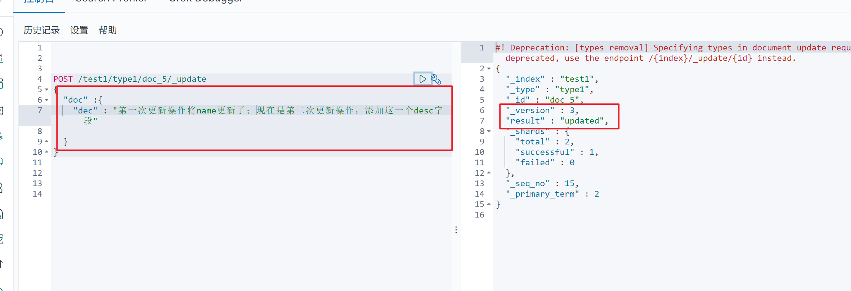
Task: Click "_seq_no" : 15 response line
Action: tap(542, 184)
